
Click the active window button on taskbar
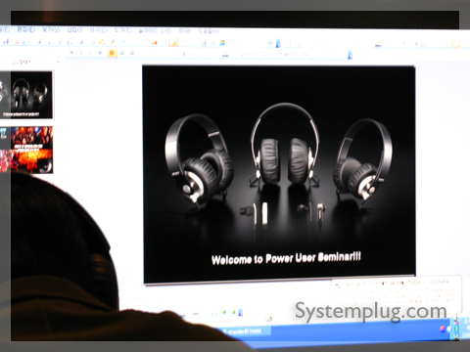click(245, 331)
